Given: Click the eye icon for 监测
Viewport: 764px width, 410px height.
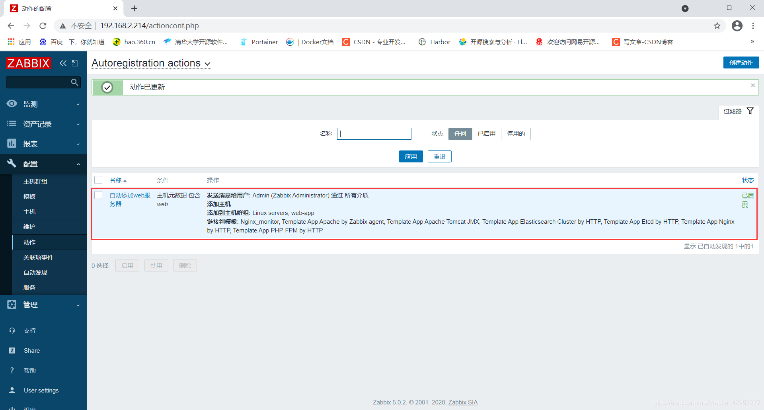Looking at the screenshot, I should pos(12,103).
